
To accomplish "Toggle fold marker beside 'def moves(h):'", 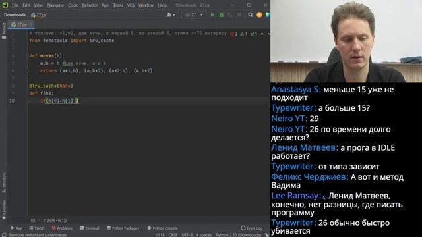I will (27, 55).
